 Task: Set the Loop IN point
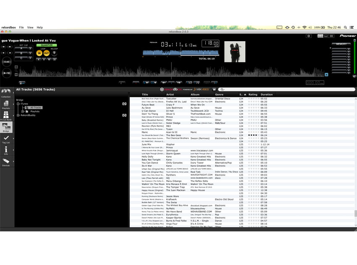coord(39,53)
